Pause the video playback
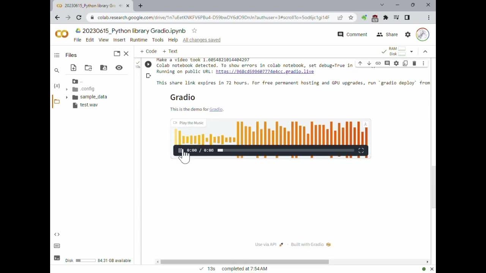Image resolution: width=486 pixels, height=273 pixels. pos(180,151)
